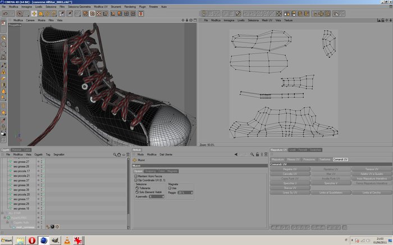393x245 pixels.
Task: Adjust the Raggio value stepper arrows
Action: [191, 192]
